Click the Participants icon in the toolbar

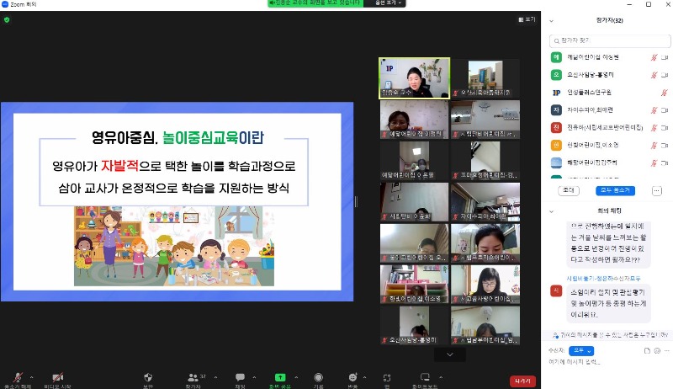click(x=193, y=378)
